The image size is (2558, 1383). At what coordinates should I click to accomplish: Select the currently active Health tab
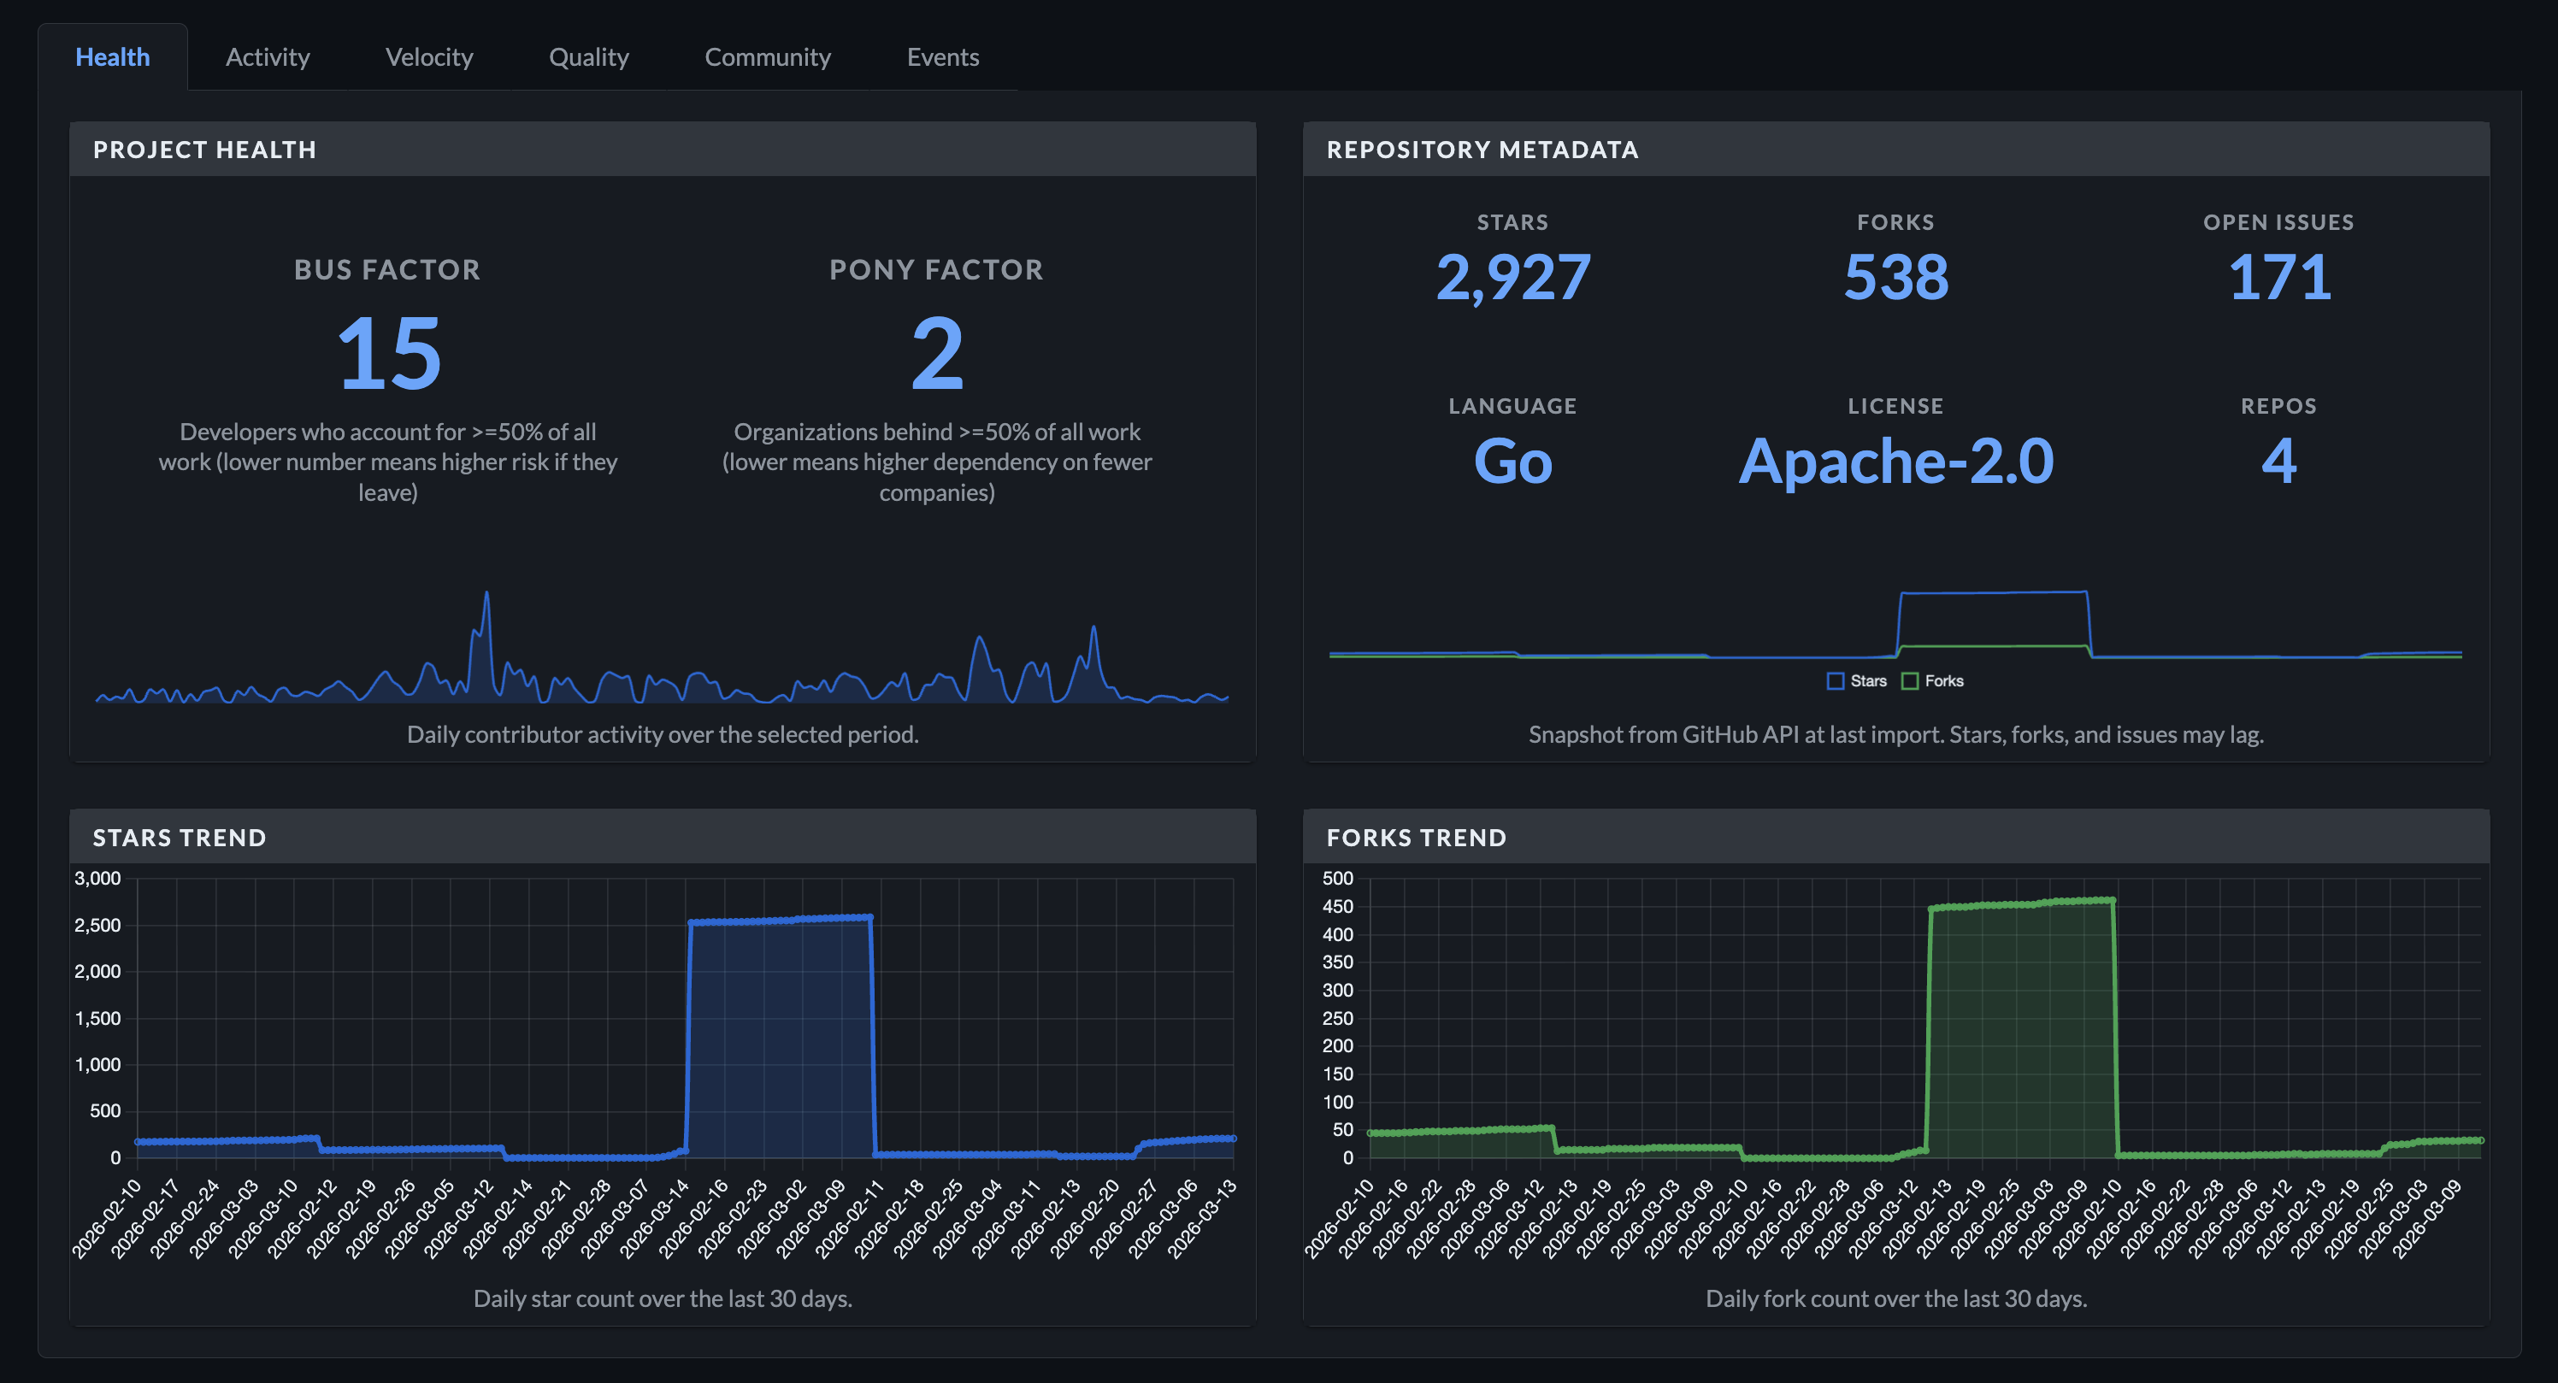point(112,56)
